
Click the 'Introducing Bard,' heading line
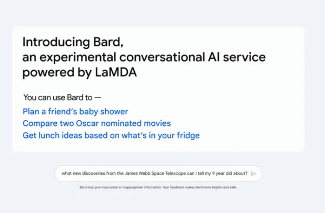(73, 42)
